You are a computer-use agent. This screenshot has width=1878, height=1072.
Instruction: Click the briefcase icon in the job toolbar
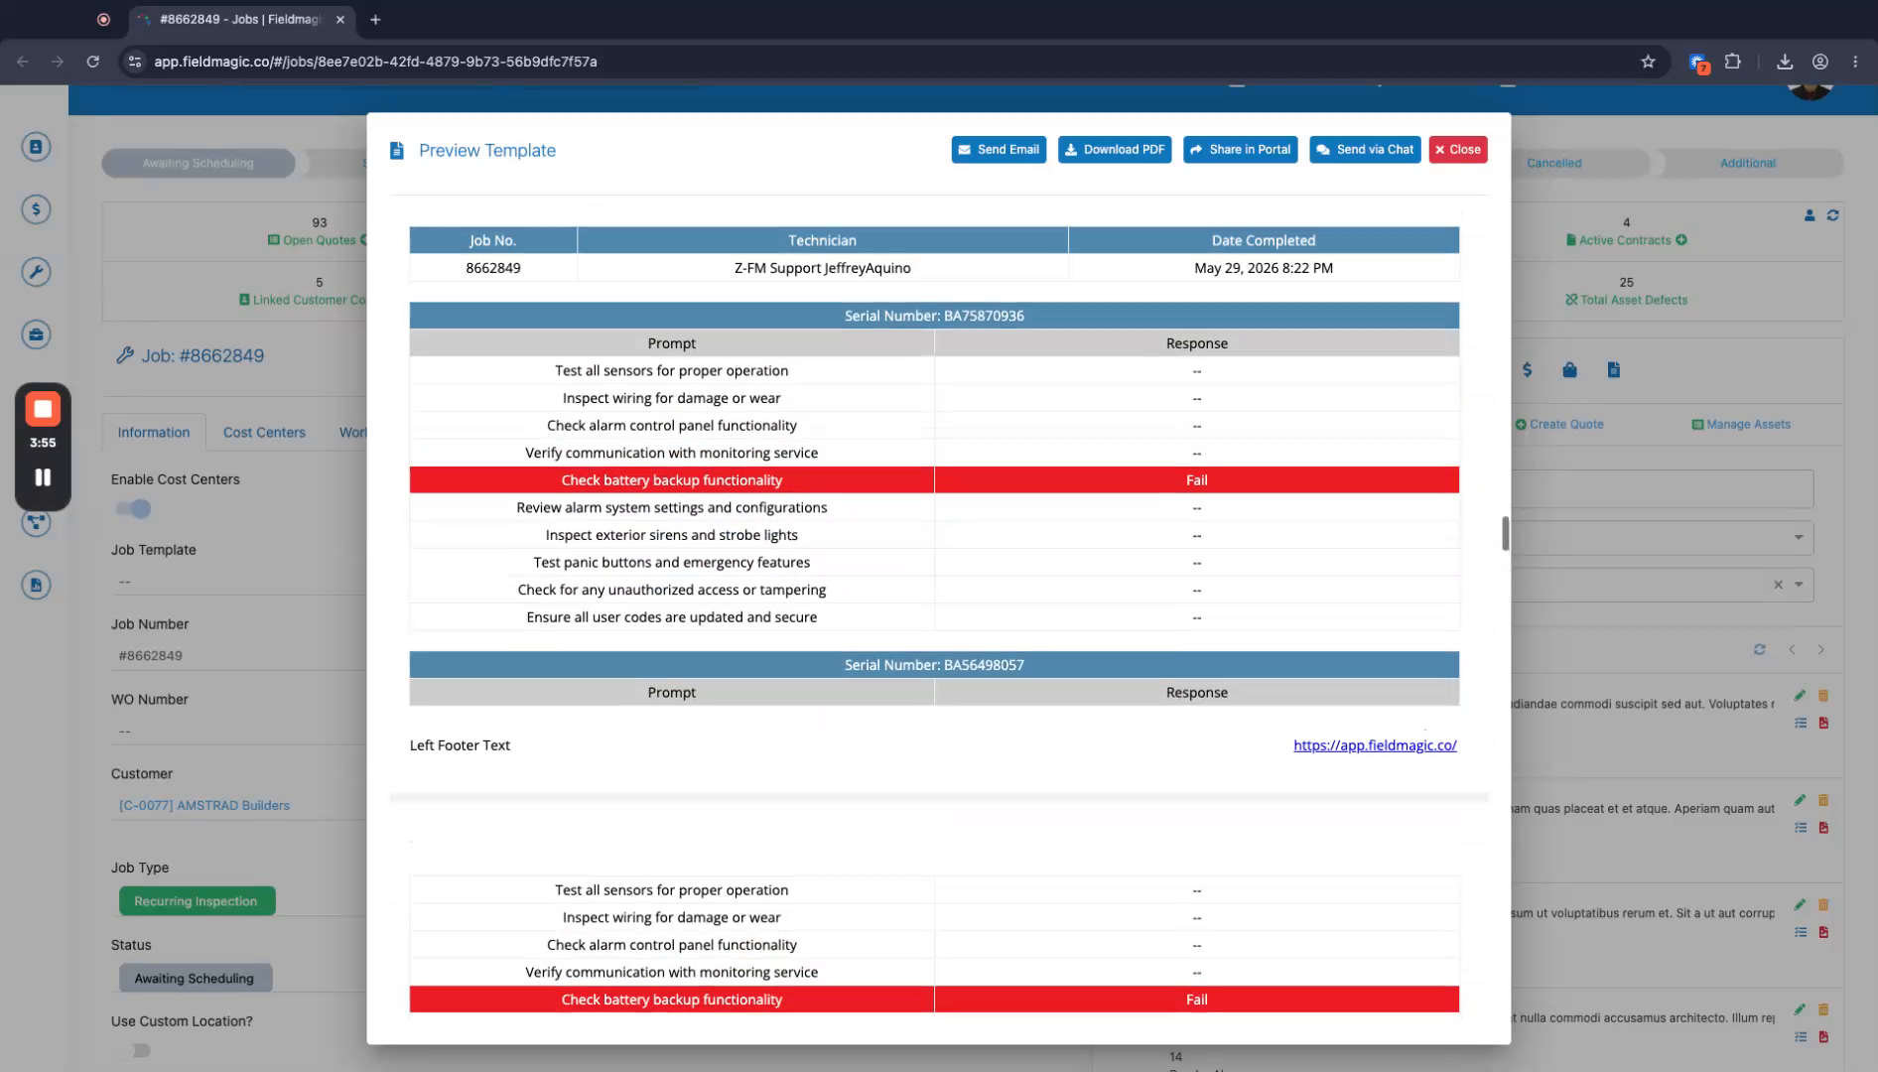(1569, 370)
